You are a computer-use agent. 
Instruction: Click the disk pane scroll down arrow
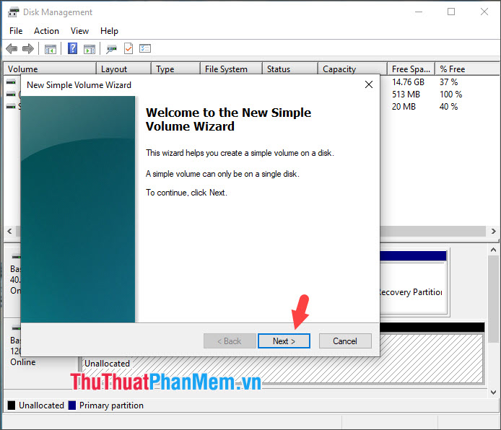point(493,392)
